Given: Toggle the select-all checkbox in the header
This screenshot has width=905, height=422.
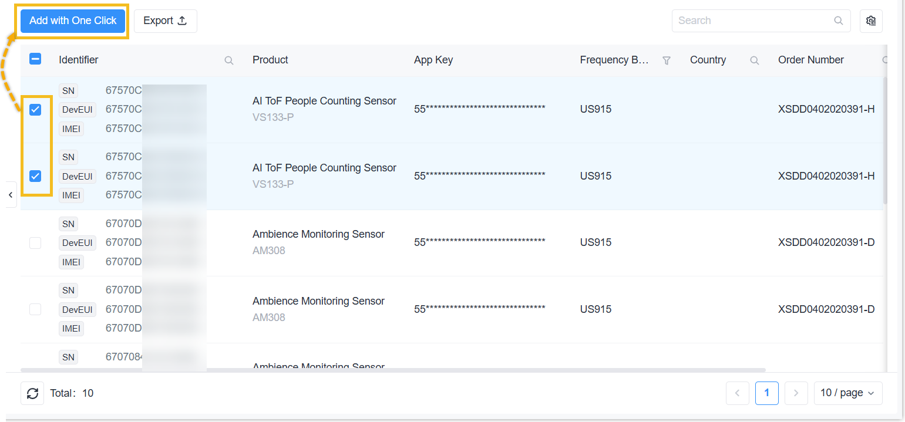Looking at the screenshot, I should click(35, 59).
